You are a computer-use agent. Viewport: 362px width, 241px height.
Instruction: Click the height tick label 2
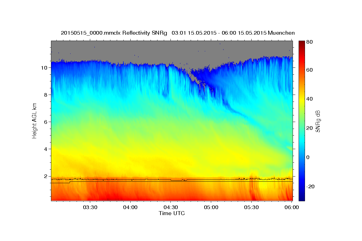point(46,176)
